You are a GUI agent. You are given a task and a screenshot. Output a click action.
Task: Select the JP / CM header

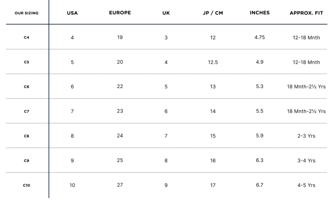213,13
